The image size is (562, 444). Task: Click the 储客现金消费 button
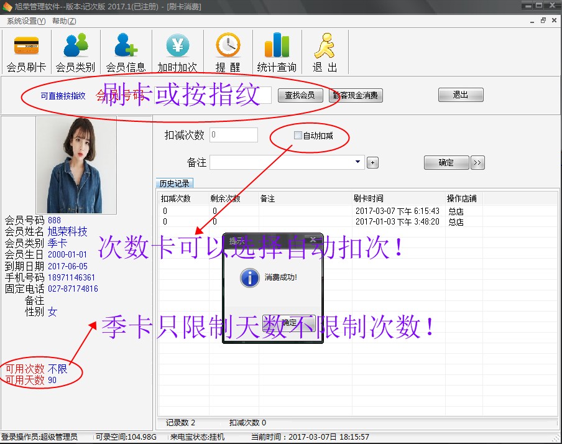(356, 95)
